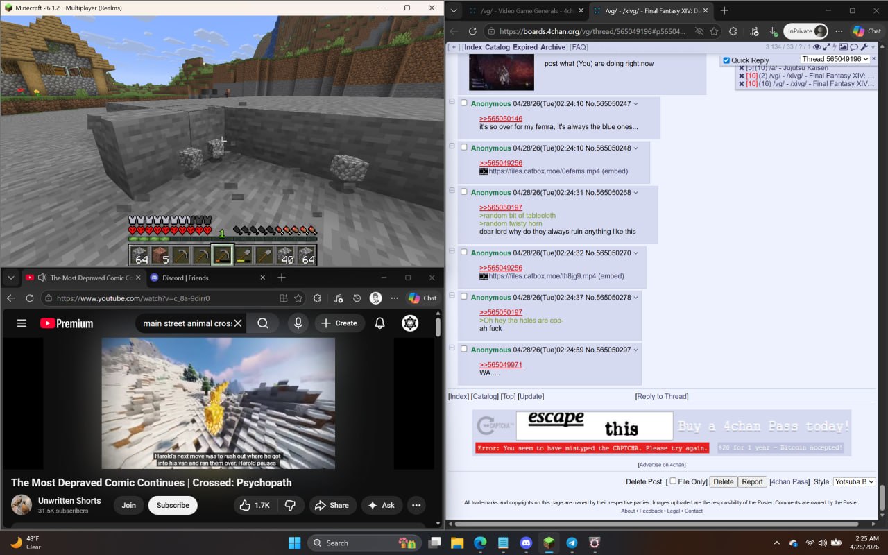Viewport: 888px width, 555px height.
Task: Show hidden system tray icons
Action: [776, 543]
